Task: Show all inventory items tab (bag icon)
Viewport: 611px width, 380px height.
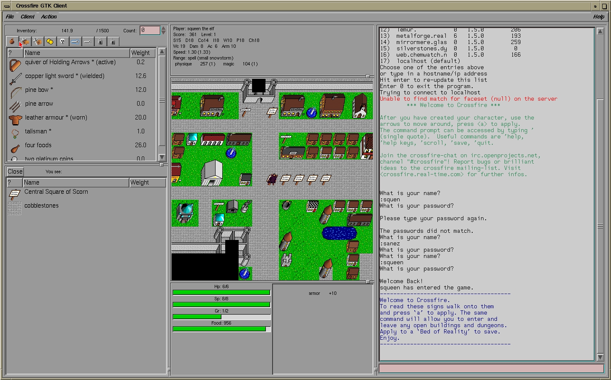Action: click(12, 42)
